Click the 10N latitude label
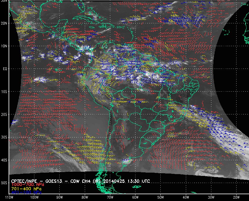The image size is (249, 201). (4, 46)
